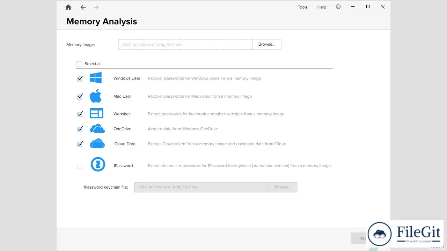Click the Websites browser icon
The height and width of the screenshot is (251, 447).
96,113
